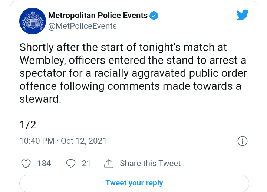This screenshot has width=267, height=192.
Task: Select the Share this Tweet text
Action: [150, 164]
